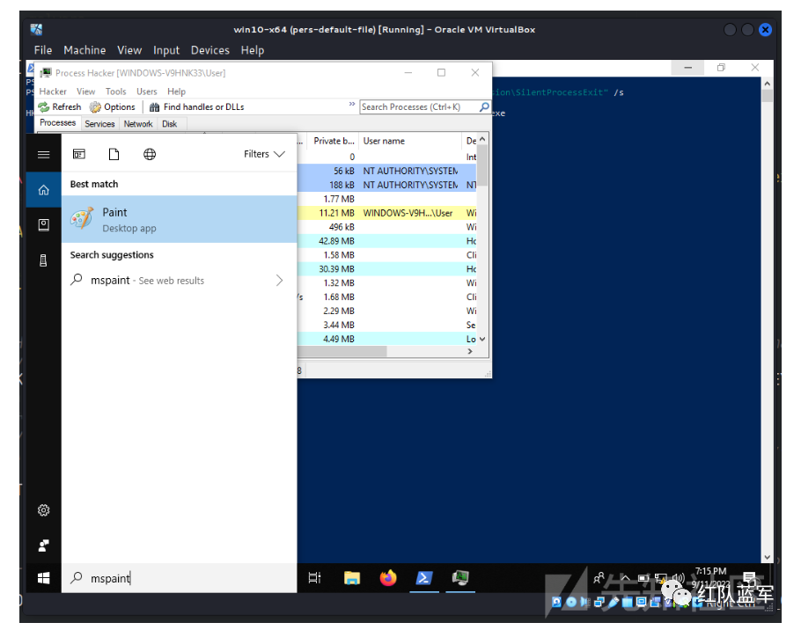Click the Windows Start button
Screen dimensions: 801x630
coord(44,578)
